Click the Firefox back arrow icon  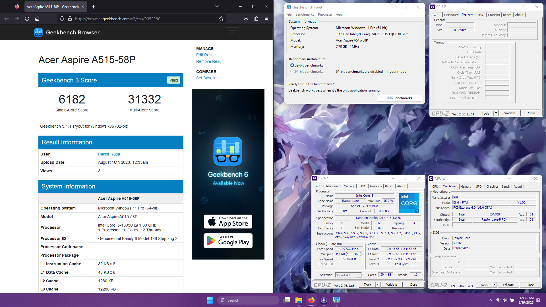[7, 19]
